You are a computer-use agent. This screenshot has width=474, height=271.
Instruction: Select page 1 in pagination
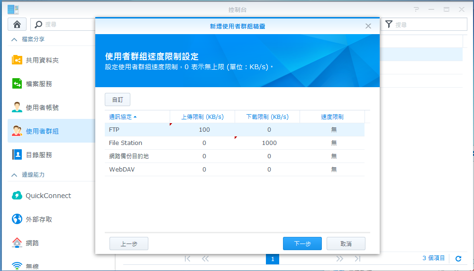pos(273,259)
